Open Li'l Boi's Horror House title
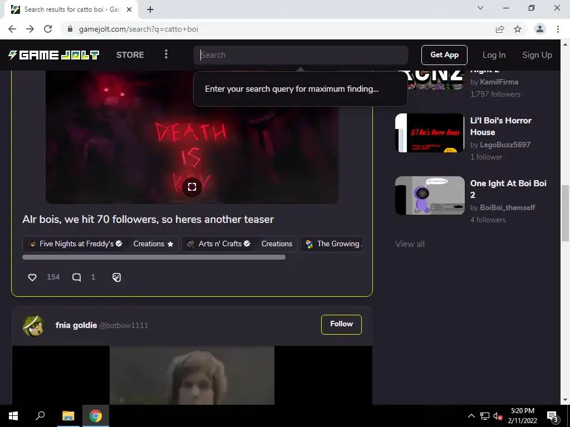The image size is (570, 427). (x=500, y=126)
